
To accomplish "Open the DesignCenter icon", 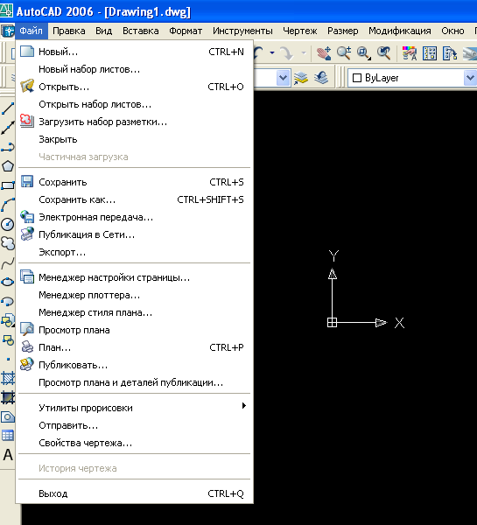I will 430,52.
